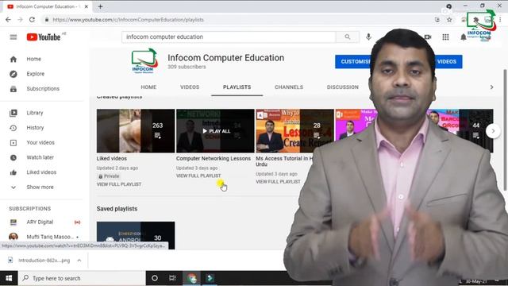The image size is (508, 286).
Task: Open Subscriptions in sidebar
Action: pos(44,88)
